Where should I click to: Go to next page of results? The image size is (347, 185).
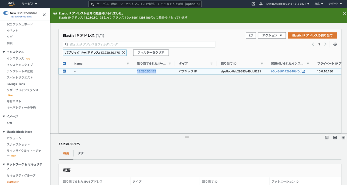pyautogui.click(x=325, y=44)
